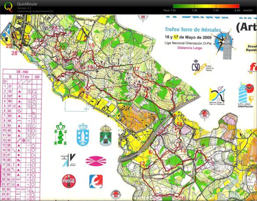Click the pace color gradient bar
The image size is (257, 201).
pos(206,6)
